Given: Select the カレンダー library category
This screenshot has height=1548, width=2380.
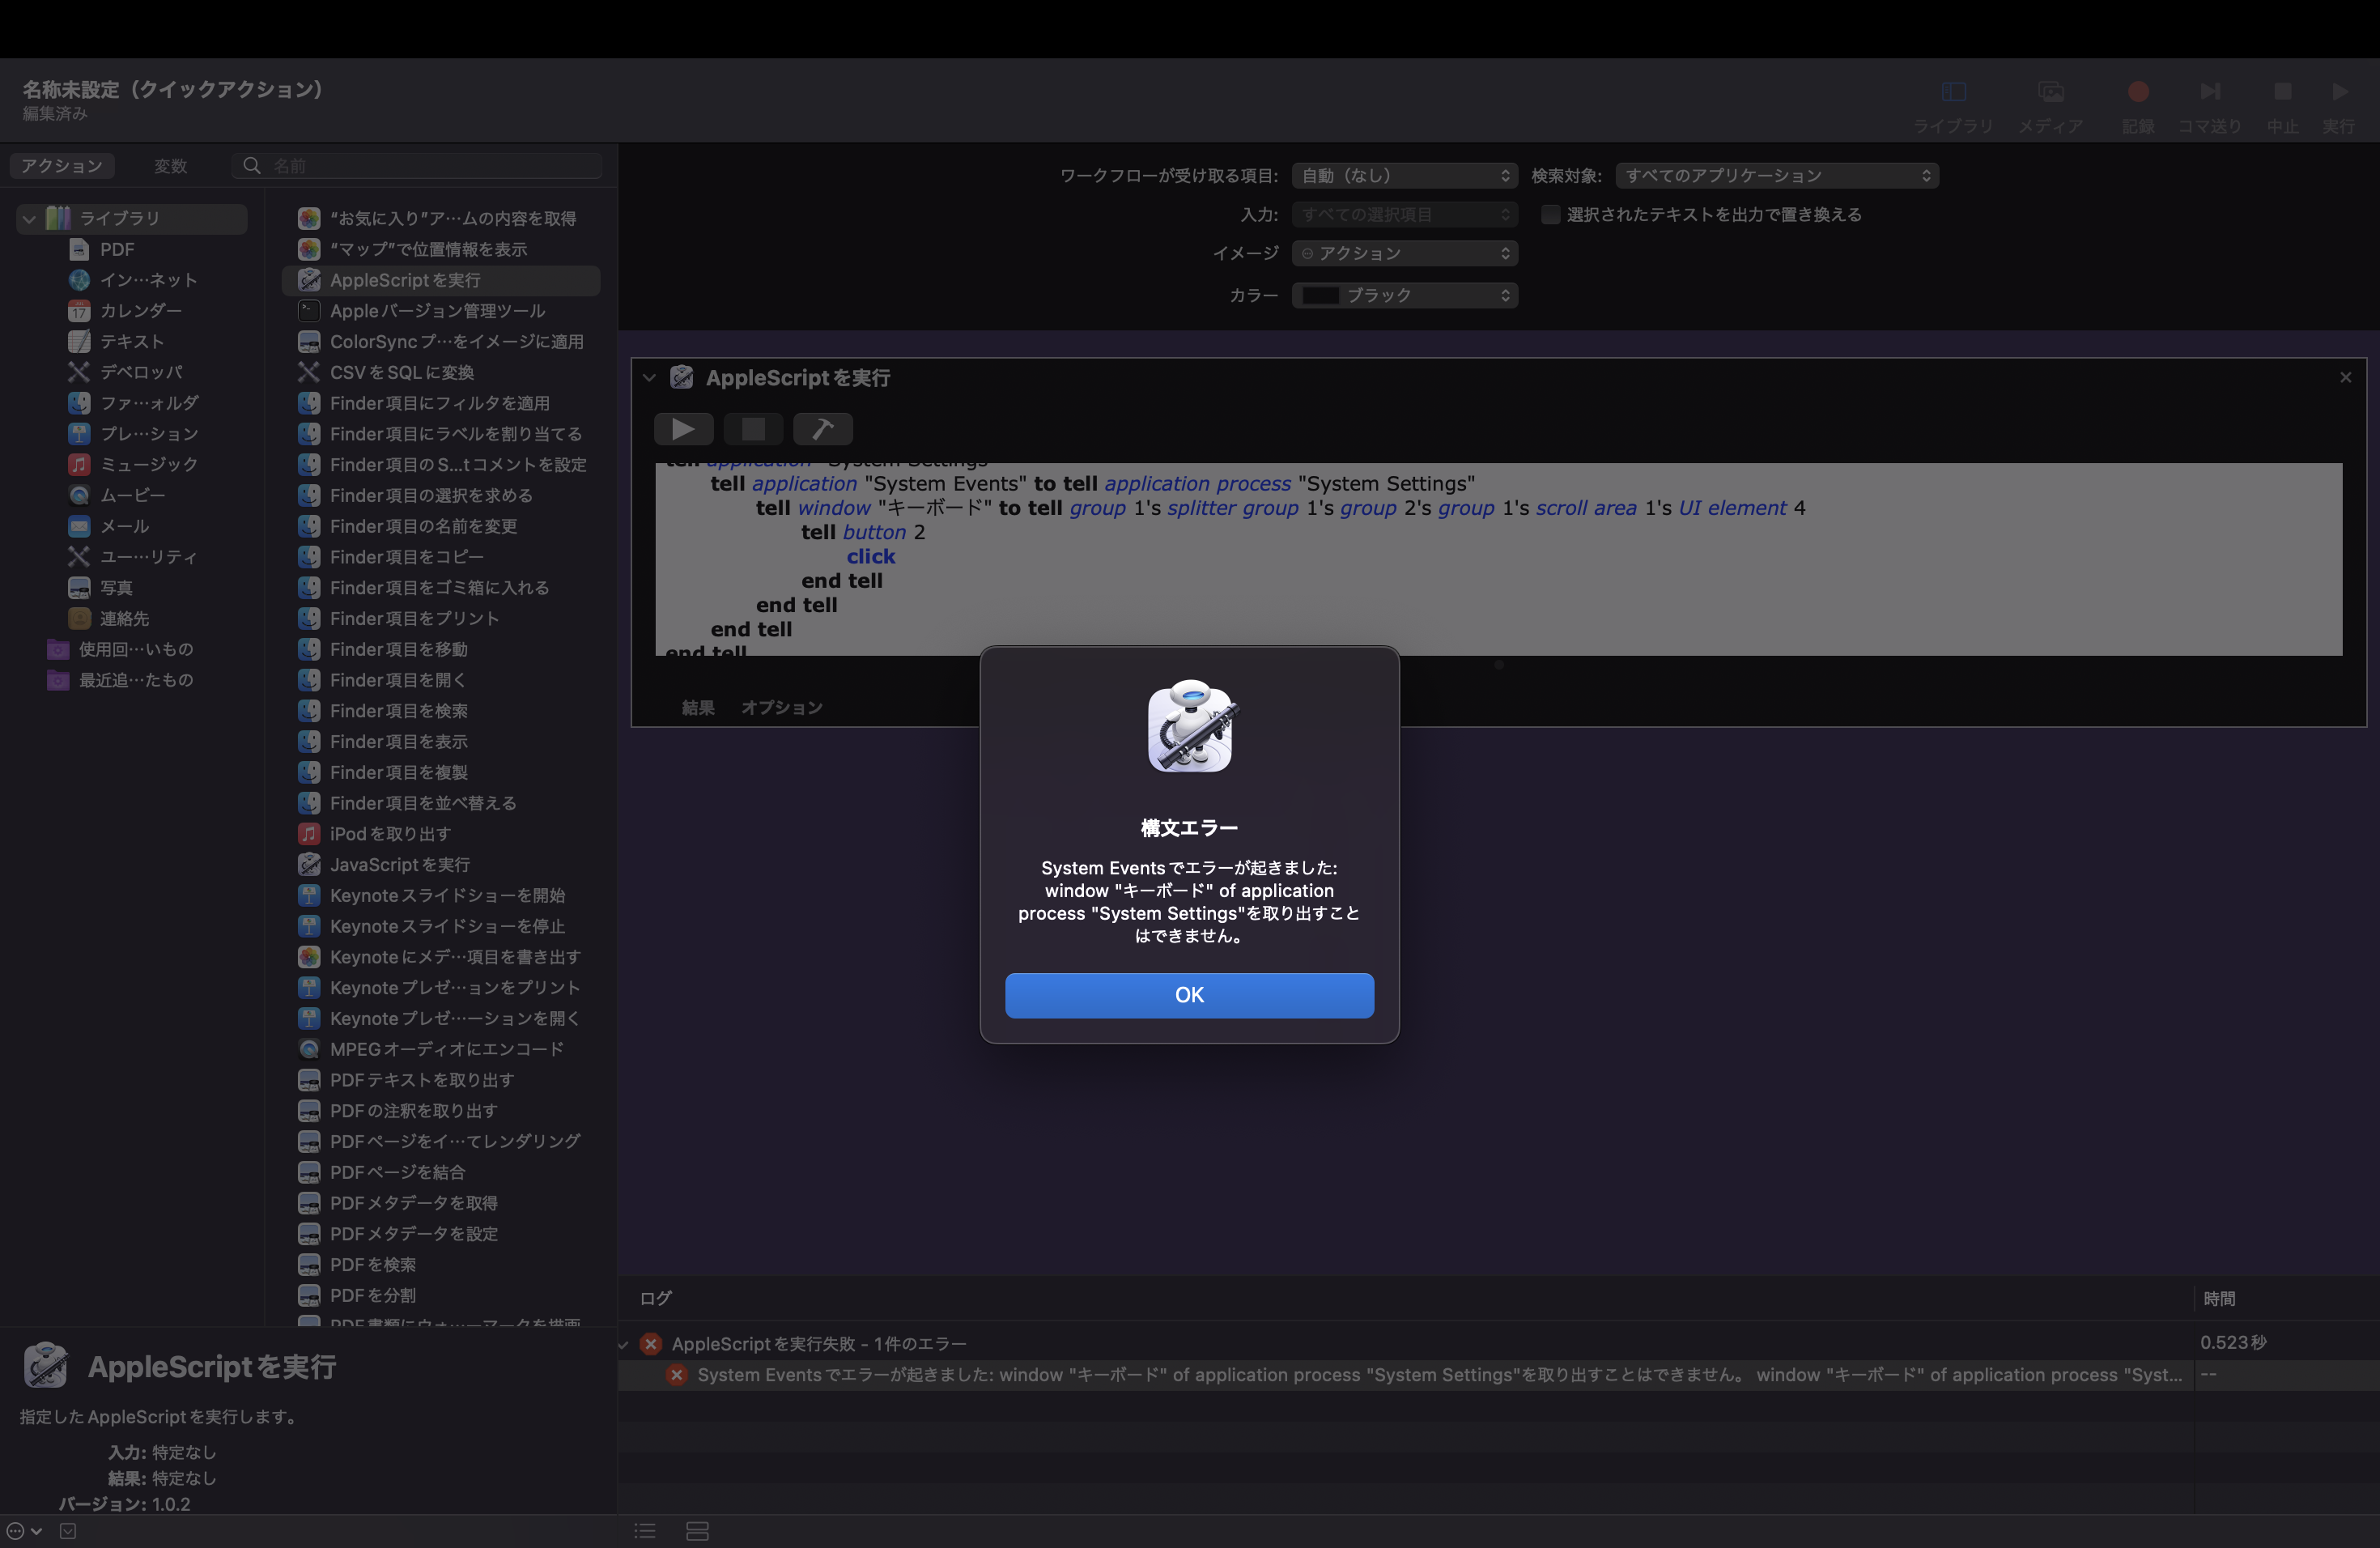Looking at the screenshot, I should 140,311.
